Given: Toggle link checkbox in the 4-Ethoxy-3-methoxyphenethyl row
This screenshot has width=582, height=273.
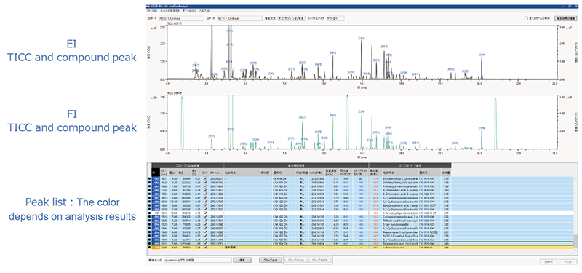Looking at the screenshot, I should point(206,186).
